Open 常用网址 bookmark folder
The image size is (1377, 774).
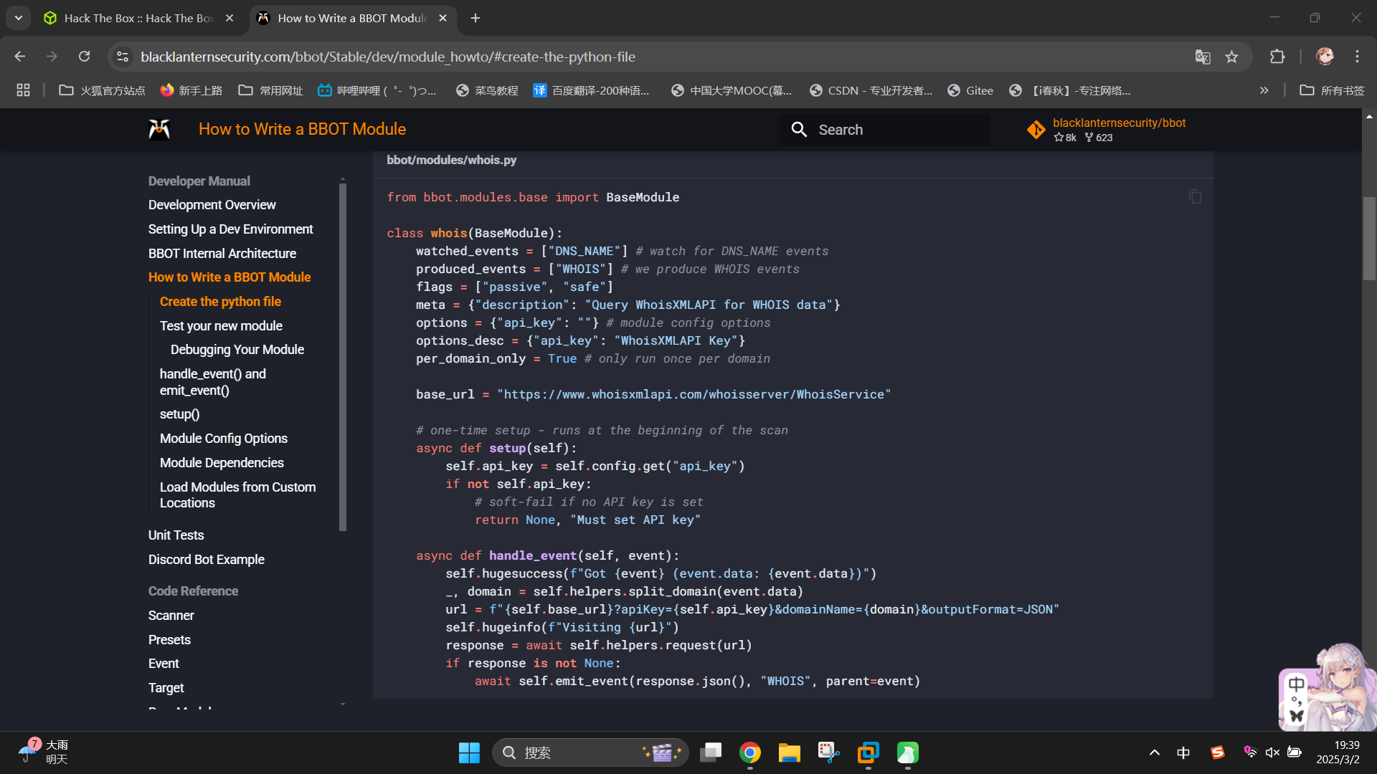coord(270,90)
